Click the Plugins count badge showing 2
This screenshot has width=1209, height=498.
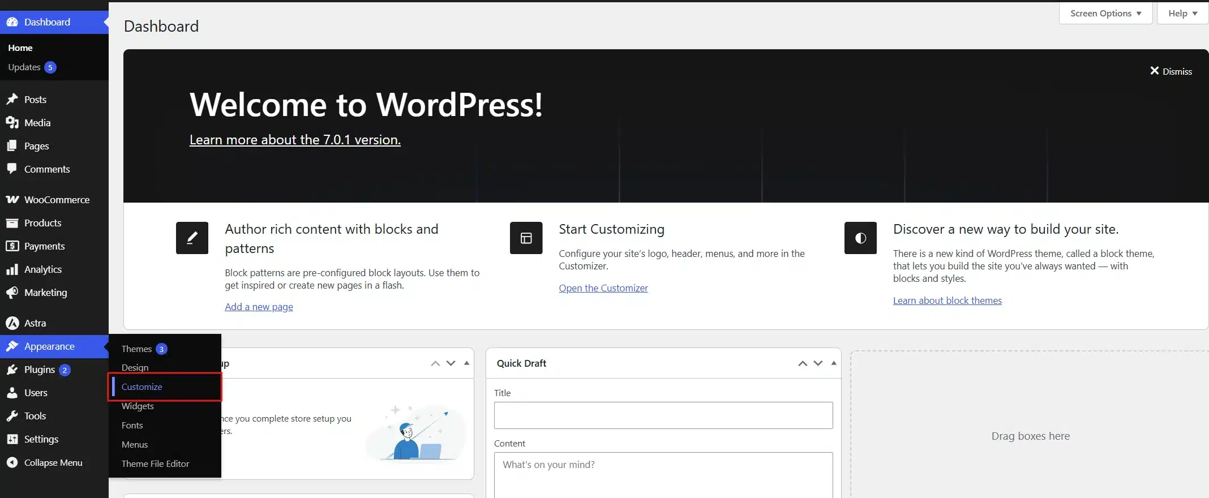(65, 370)
